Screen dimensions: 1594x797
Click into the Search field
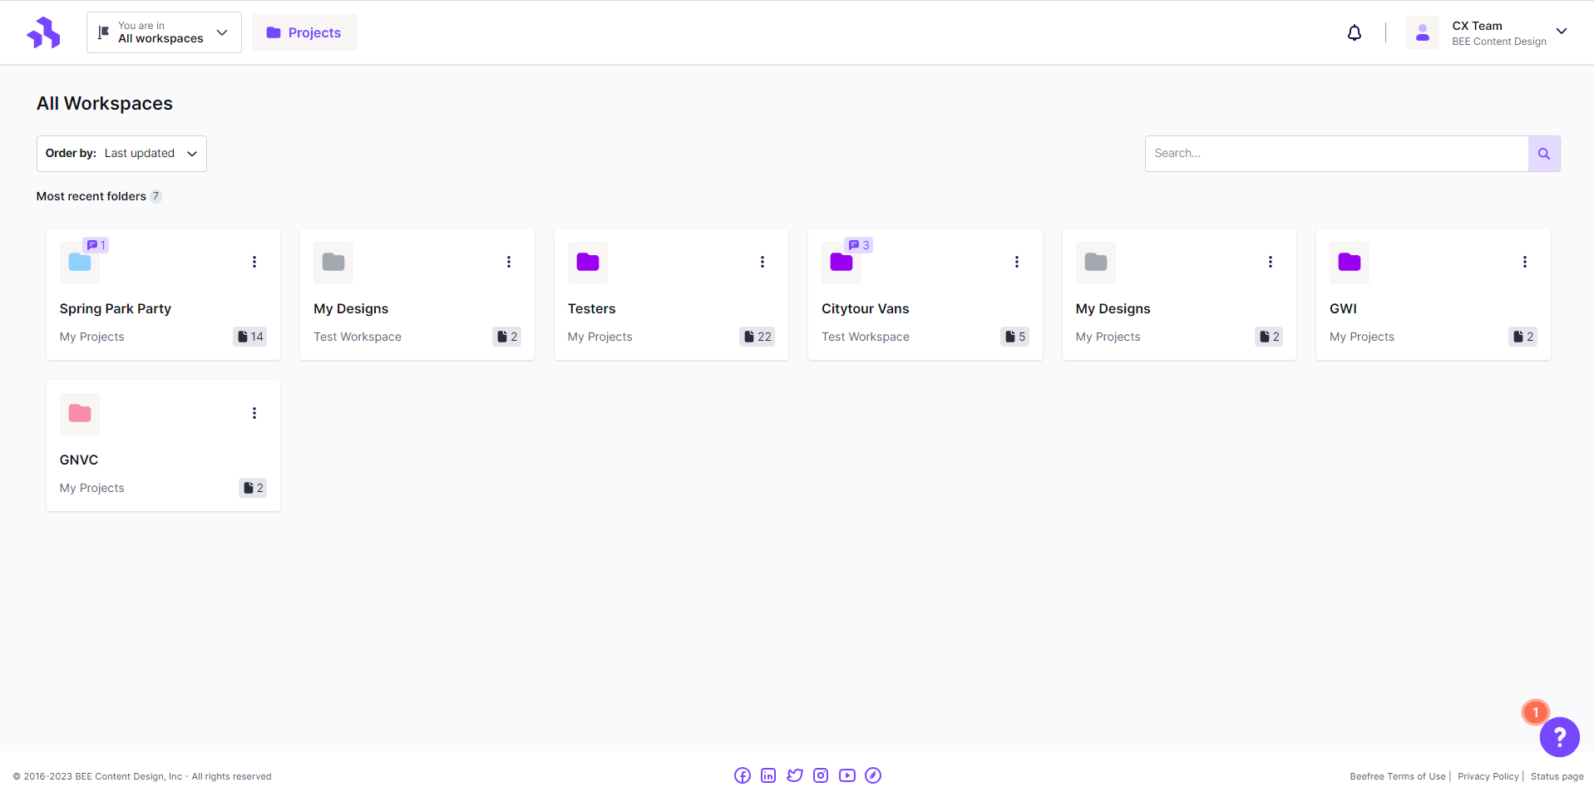coord(1336,154)
